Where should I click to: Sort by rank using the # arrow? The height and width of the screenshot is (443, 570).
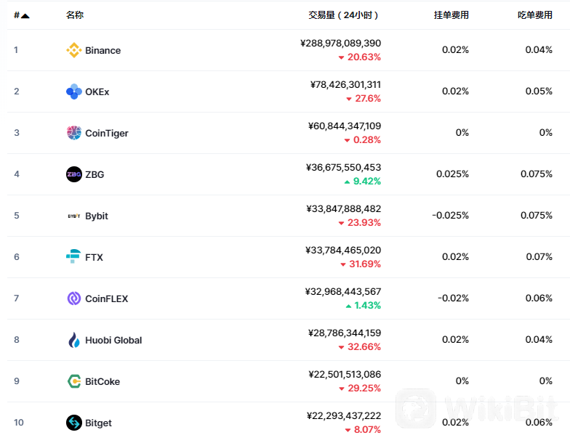[22, 15]
